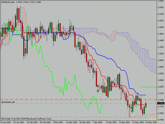Select the #33924636 sell order label
This screenshot has height=124, width=165.
click(8, 102)
